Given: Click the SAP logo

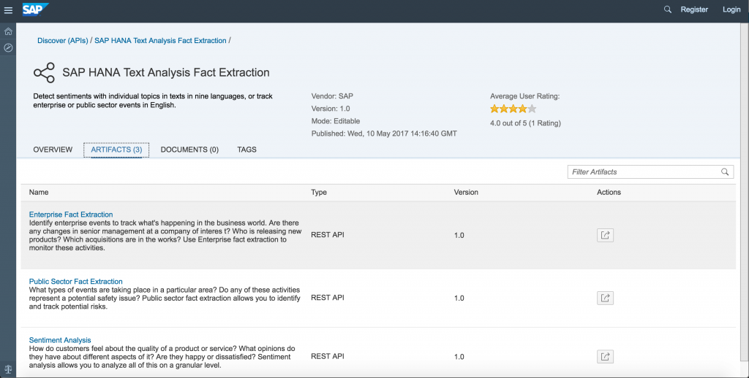Looking at the screenshot, I should pos(35,9).
